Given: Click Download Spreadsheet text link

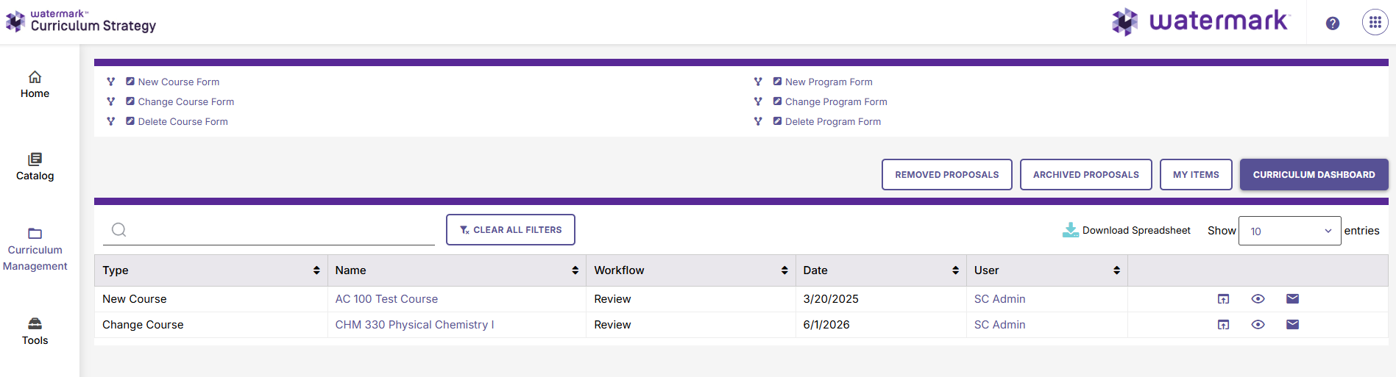Looking at the screenshot, I should [x=1136, y=230].
